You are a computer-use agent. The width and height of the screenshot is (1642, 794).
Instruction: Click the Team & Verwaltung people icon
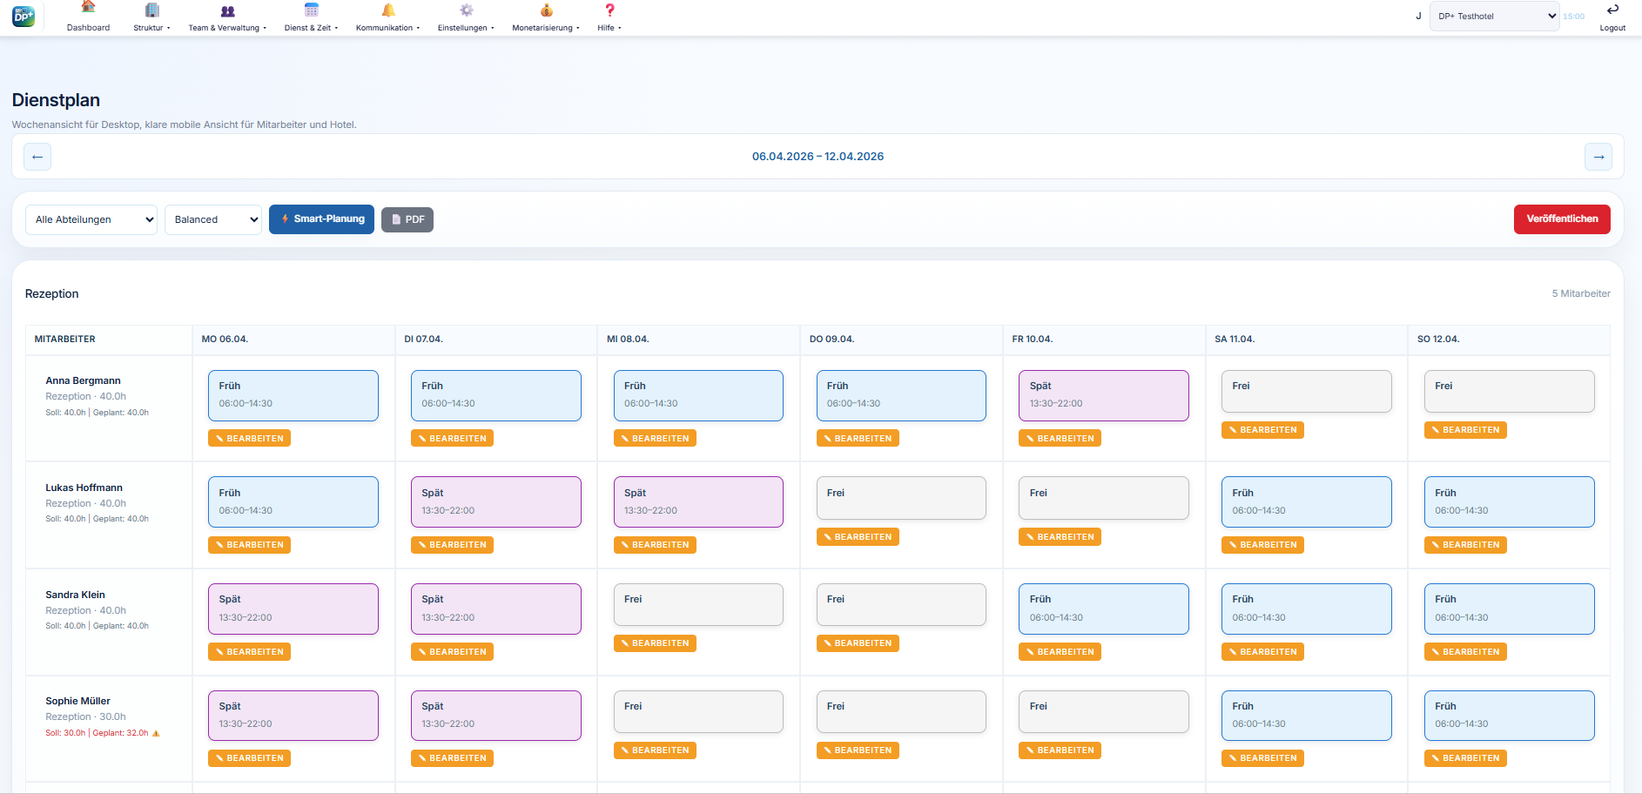coord(227,10)
